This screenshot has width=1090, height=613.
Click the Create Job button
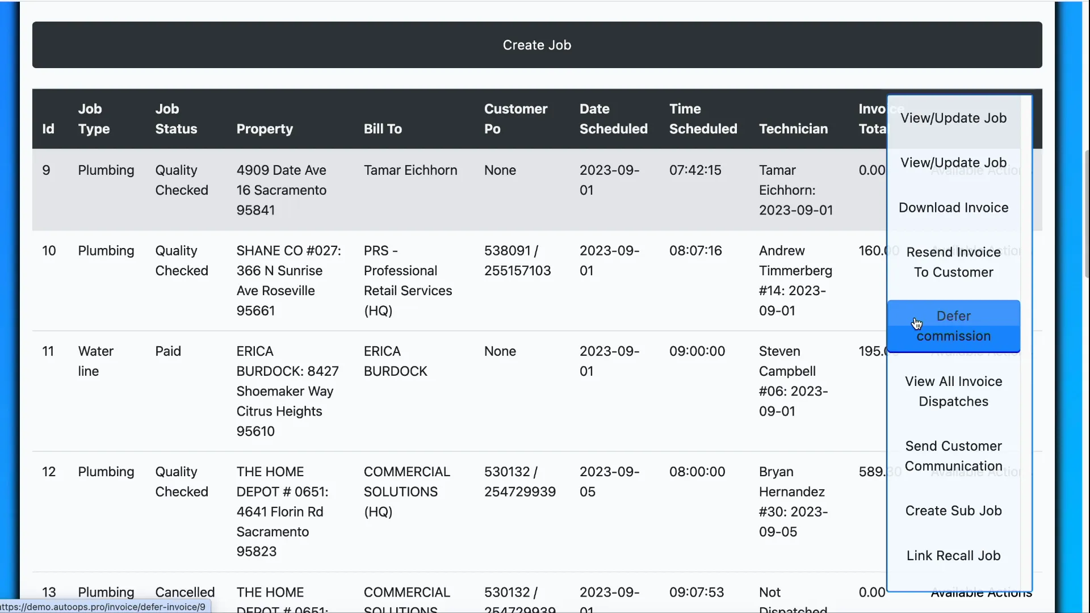(536, 45)
